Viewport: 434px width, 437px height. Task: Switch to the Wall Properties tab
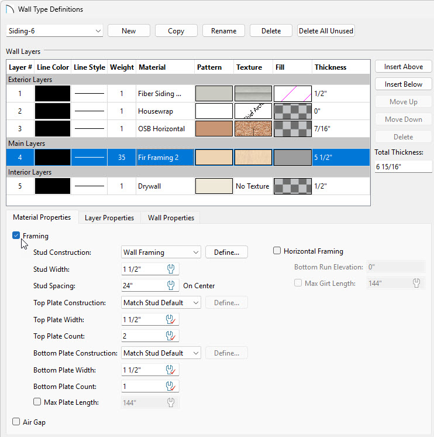pos(171,218)
